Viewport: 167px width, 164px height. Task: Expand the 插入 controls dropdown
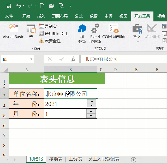(137, 42)
